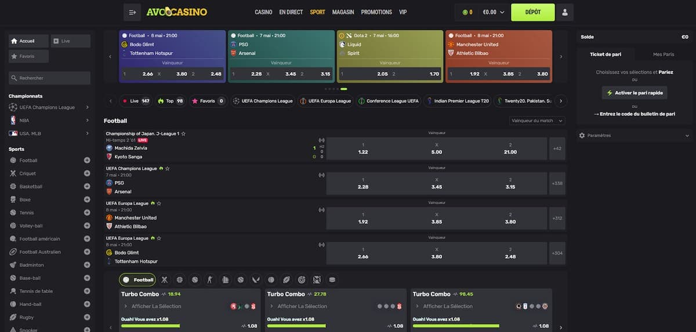Screen dimensions: 696x332
Task: Switch to the Mes Paris tab
Action: pos(664,54)
